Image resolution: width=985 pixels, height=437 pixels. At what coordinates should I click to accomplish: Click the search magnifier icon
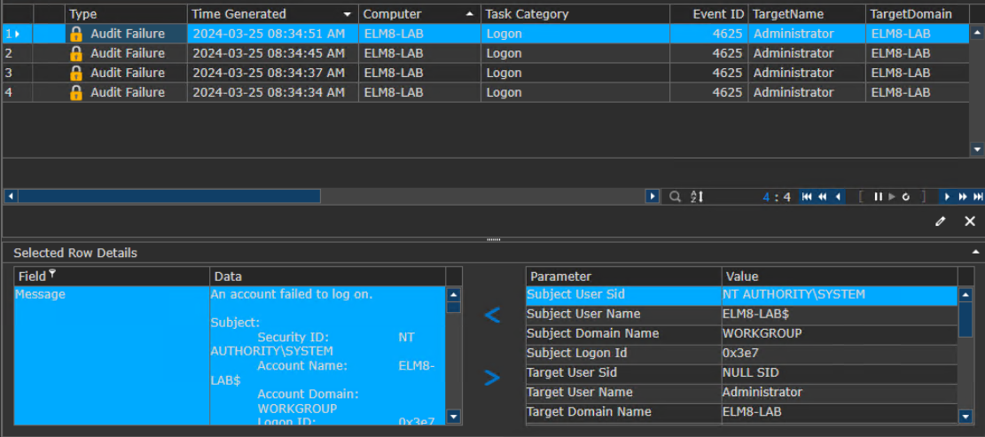pyautogui.click(x=675, y=197)
